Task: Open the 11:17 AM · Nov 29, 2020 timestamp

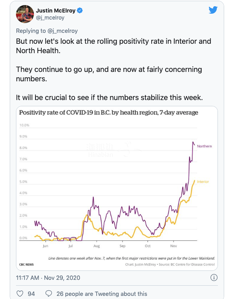Action: click(x=48, y=278)
